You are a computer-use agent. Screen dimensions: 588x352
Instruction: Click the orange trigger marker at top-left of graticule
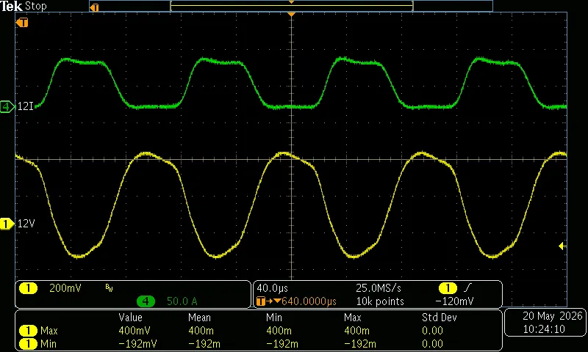pyautogui.click(x=22, y=23)
